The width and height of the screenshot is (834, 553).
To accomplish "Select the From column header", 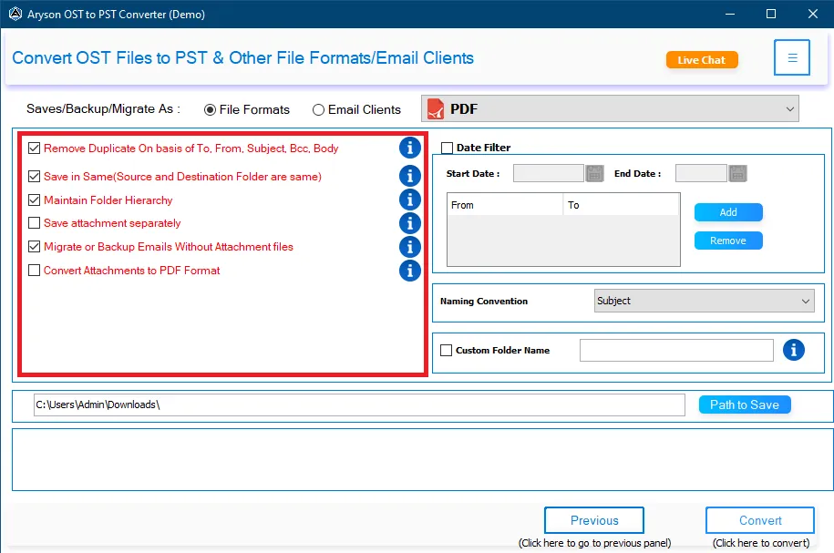I will pyautogui.click(x=505, y=205).
